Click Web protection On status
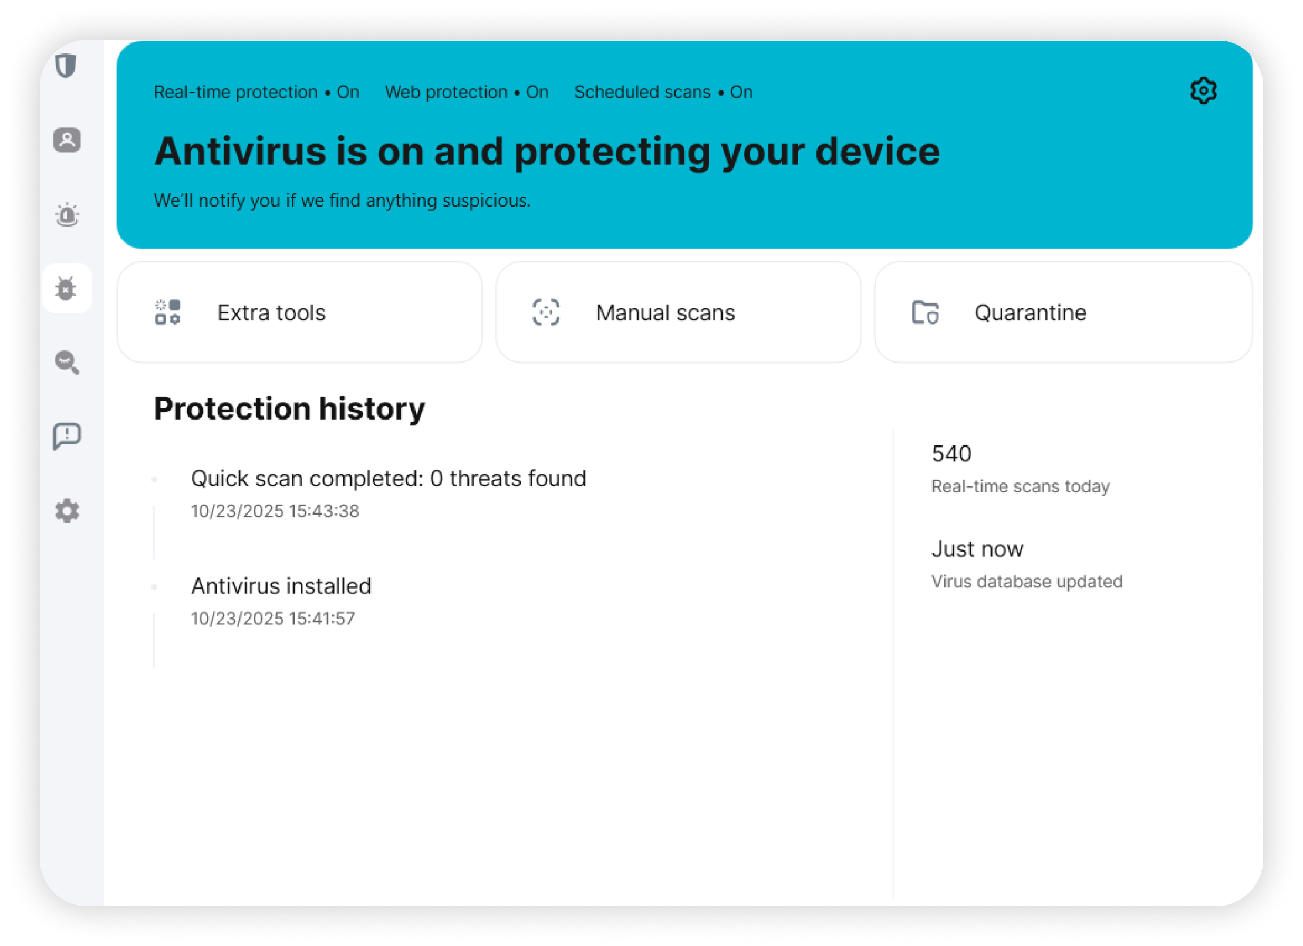Image resolution: width=1303 pixels, height=946 pixels. 467,92
